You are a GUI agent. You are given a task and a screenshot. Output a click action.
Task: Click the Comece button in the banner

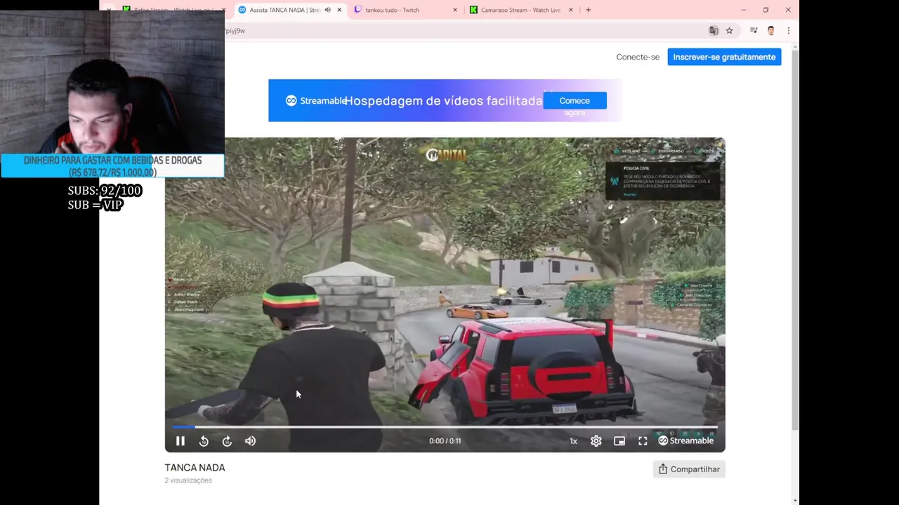point(575,100)
